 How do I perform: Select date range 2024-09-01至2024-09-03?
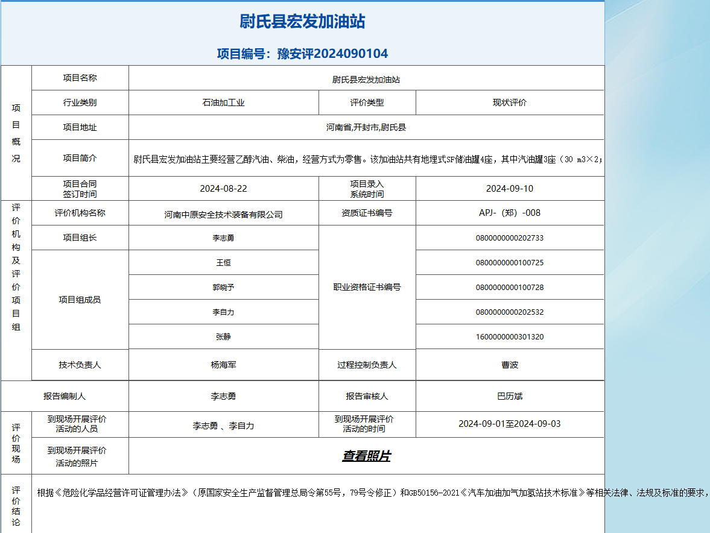tap(509, 424)
